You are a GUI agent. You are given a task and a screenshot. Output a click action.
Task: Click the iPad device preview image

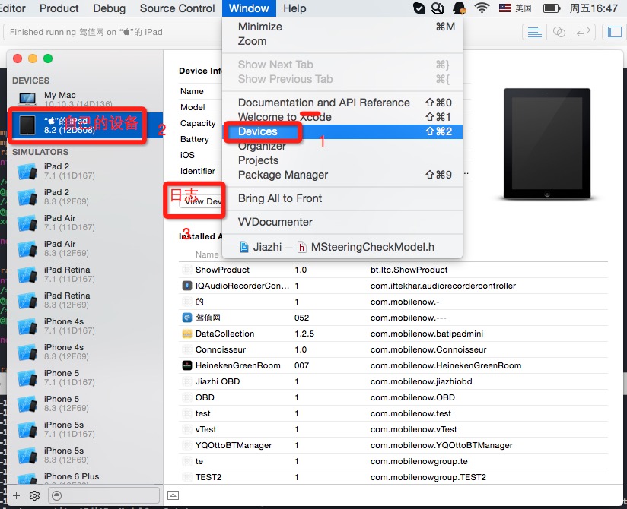click(x=547, y=144)
